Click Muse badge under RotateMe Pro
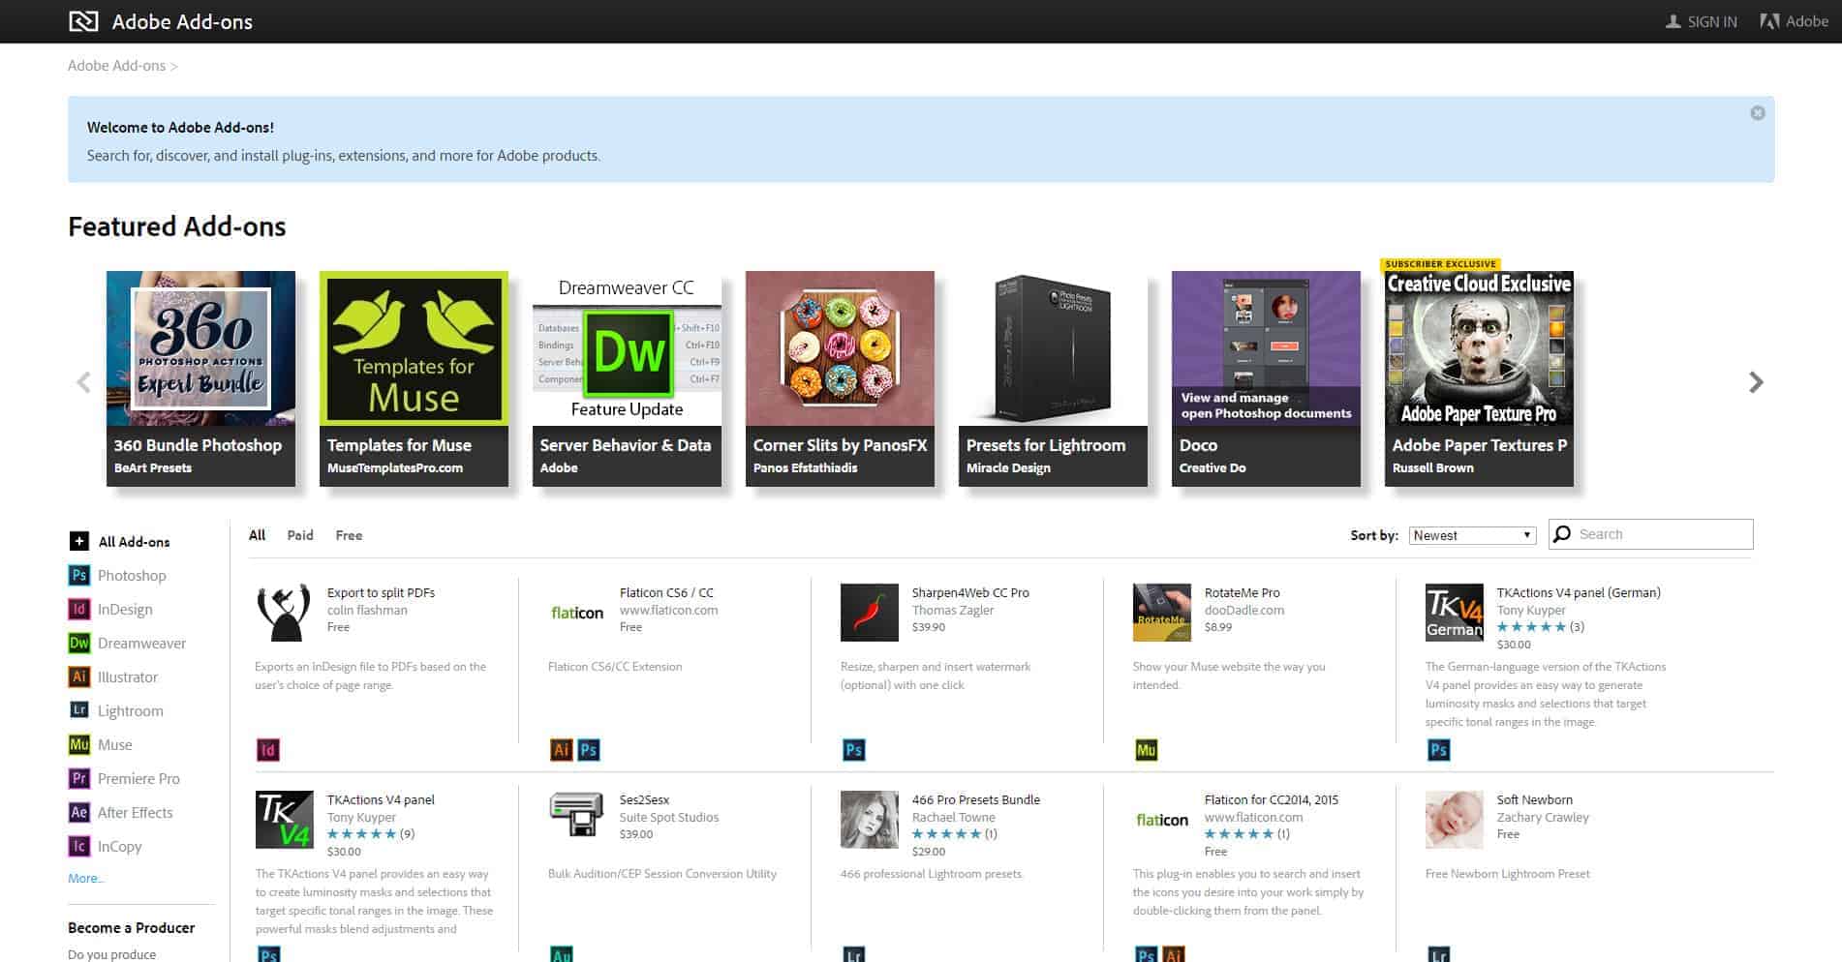1842x962 pixels. coord(1146,750)
